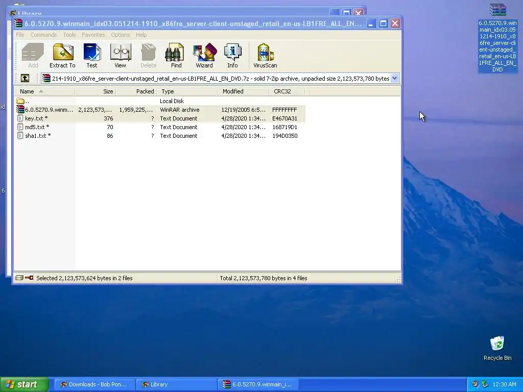Image resolution: width=523 pixels, height=392 pixels.
Task: Click the Delete toolbar icon
Action: 148,56
